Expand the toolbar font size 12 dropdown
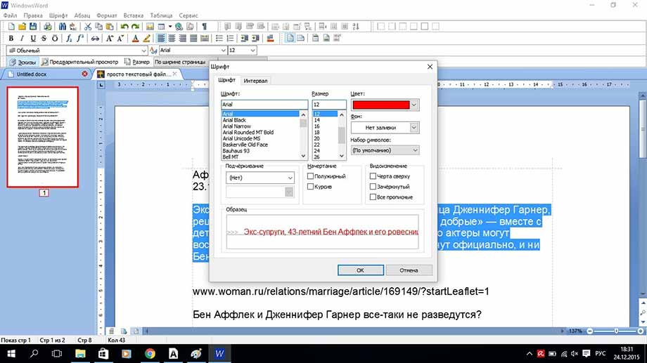 point(253,51)
